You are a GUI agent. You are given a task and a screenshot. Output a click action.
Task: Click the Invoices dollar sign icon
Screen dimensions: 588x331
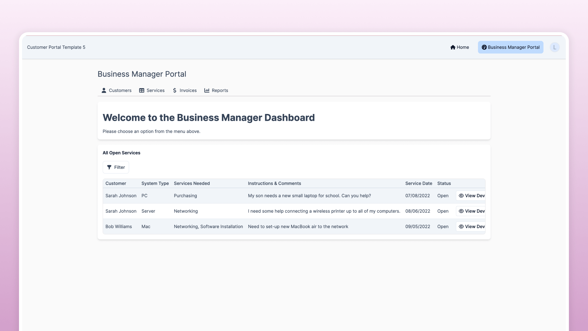175,90
